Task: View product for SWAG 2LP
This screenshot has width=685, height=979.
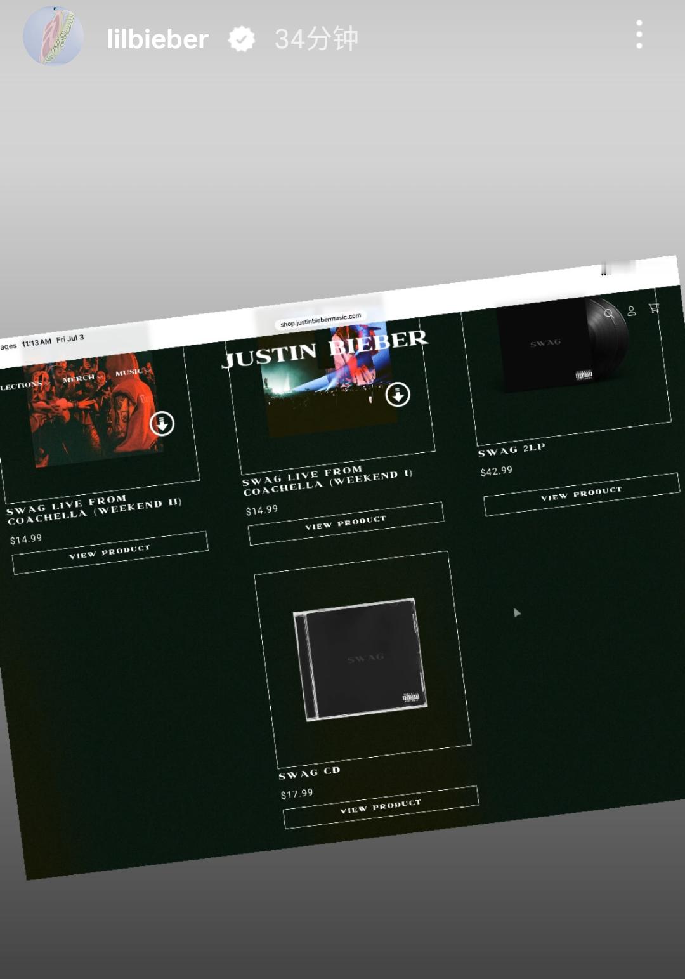Action: [x=582, y=494]
